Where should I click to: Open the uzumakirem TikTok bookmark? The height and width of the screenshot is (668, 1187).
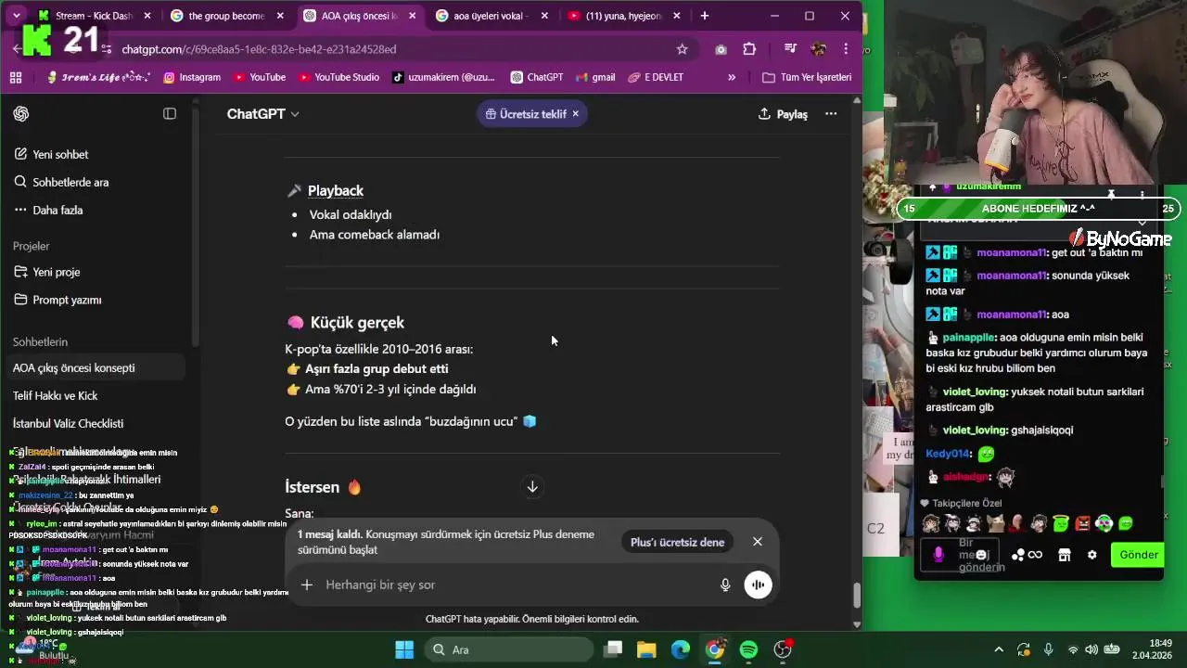coord(443,78)
